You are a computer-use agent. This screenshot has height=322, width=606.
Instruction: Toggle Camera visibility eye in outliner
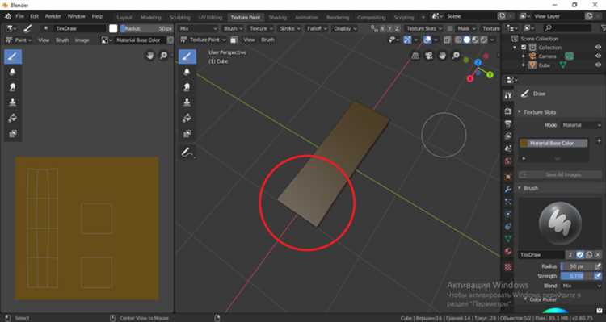tap(598, 56)
